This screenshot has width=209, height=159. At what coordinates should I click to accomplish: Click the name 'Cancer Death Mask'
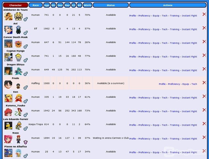tap(16, 37)
